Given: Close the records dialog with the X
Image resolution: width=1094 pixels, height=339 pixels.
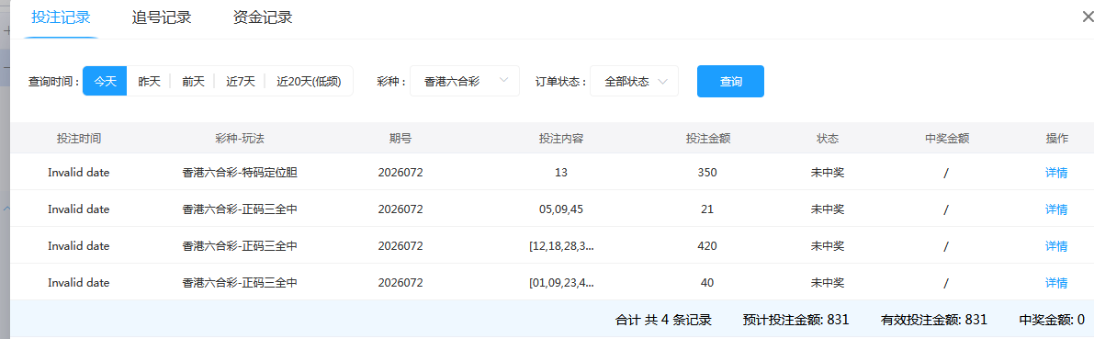Looking at the screenshot, I should [x=1087, y=17].
